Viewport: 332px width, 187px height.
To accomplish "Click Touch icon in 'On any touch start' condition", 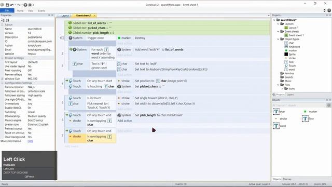I will 71,81.
